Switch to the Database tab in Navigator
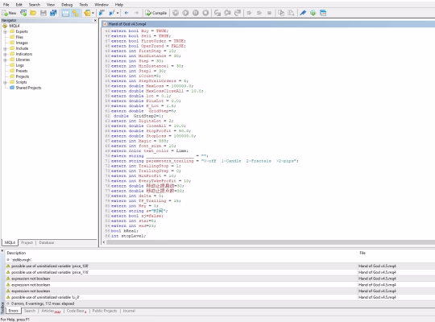435x322 pixels. pos(47,242)
